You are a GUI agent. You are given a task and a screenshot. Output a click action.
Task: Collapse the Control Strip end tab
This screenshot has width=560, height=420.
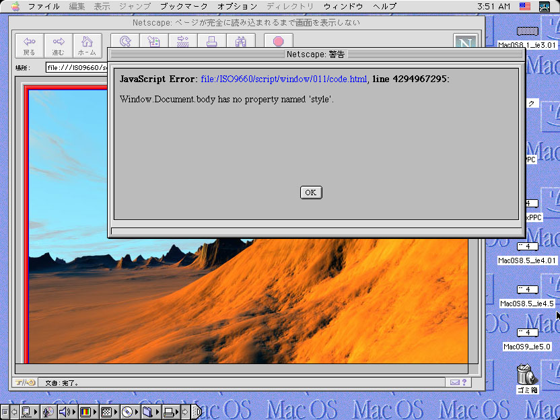tap(197, 412)
